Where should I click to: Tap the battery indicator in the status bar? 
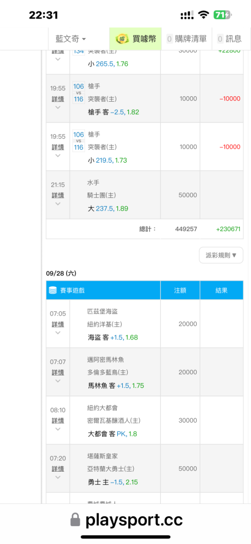pos(222,15)
